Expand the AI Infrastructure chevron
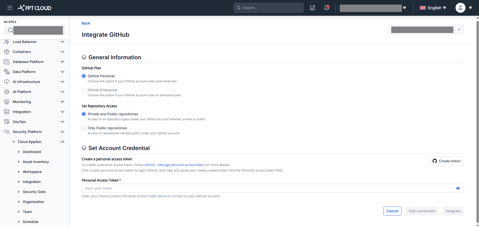 pos(62,82)
